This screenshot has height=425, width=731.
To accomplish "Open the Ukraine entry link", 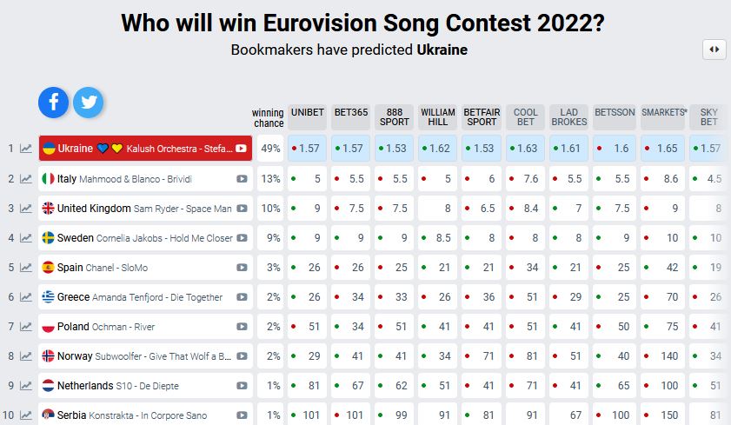I will tap(75, 149).
